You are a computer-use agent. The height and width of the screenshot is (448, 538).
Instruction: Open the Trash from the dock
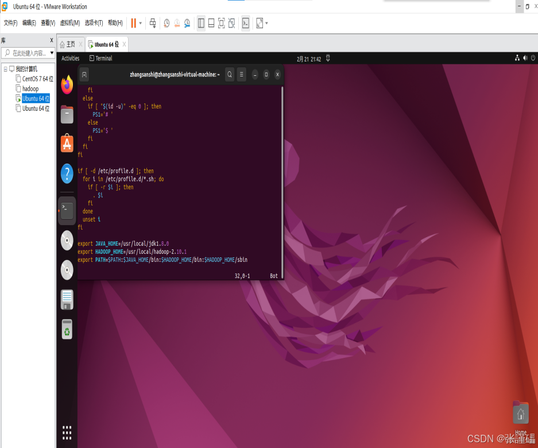coord(67,329)
